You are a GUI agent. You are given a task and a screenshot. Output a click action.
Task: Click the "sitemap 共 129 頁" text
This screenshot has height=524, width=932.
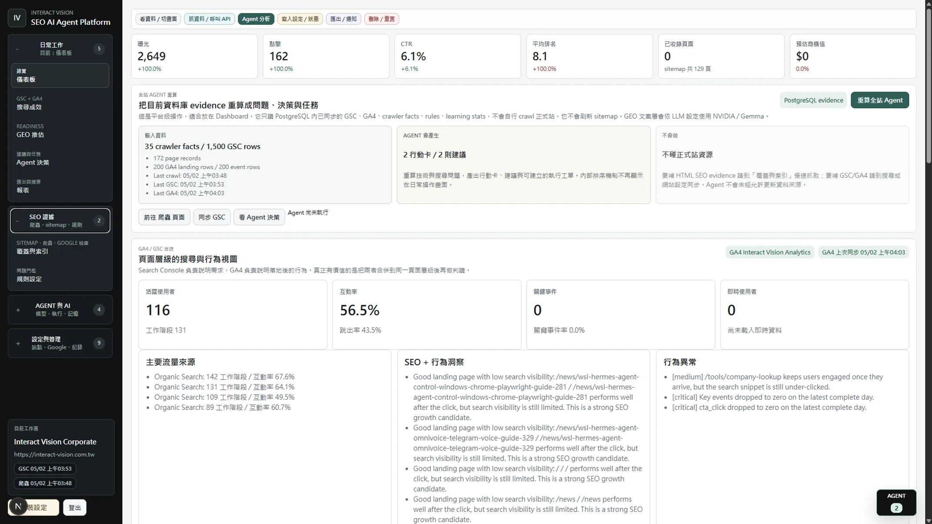[x=687, y=69]
